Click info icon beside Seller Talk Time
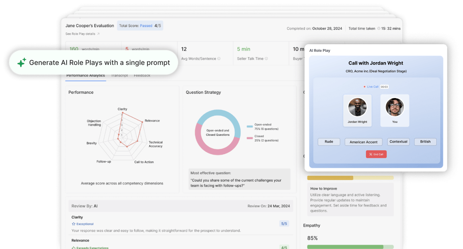Screen dimensions: 463x249 click(266, 59)
